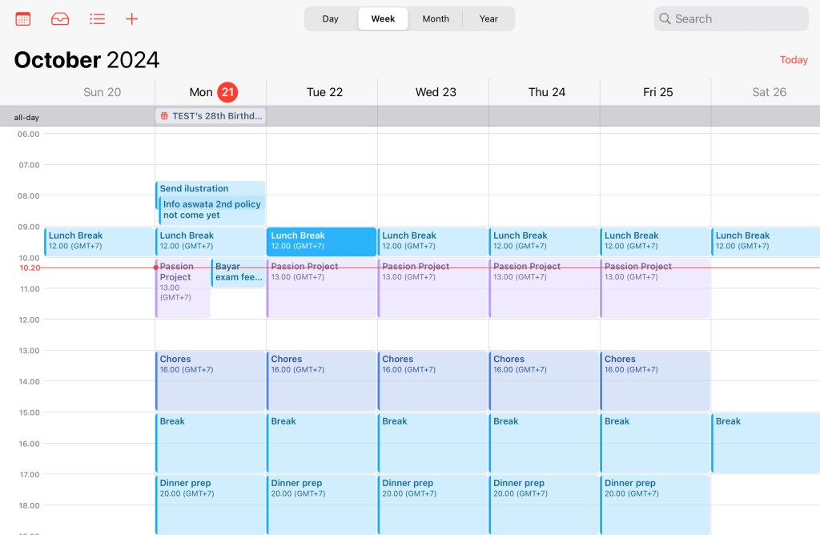Open the invitations inbox icon
The image size is (820, 535).
[x=60, y=18]
